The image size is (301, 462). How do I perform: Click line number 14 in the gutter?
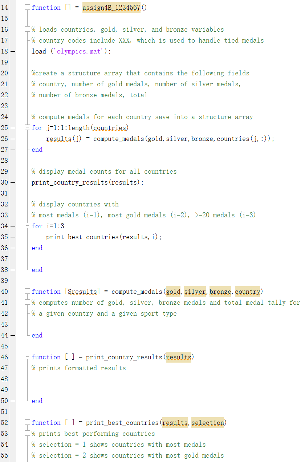[x=5, y=7]
